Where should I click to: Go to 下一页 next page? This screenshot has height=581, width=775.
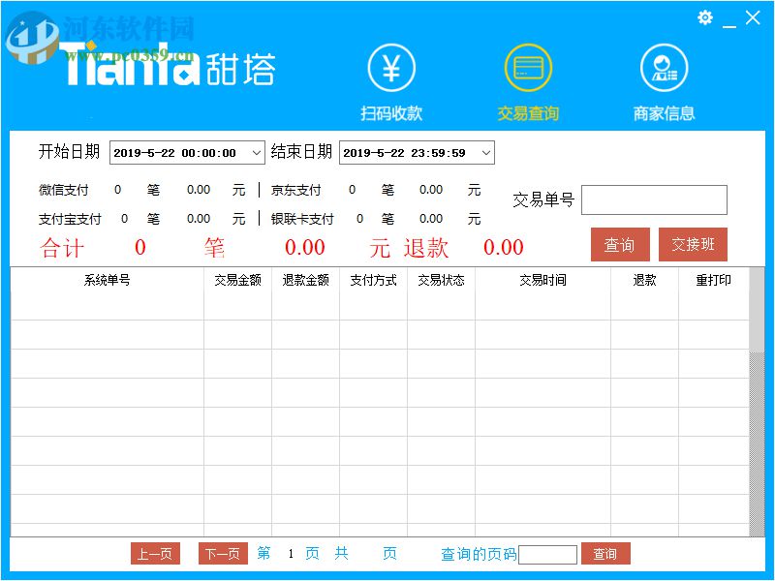pos(223,554)
